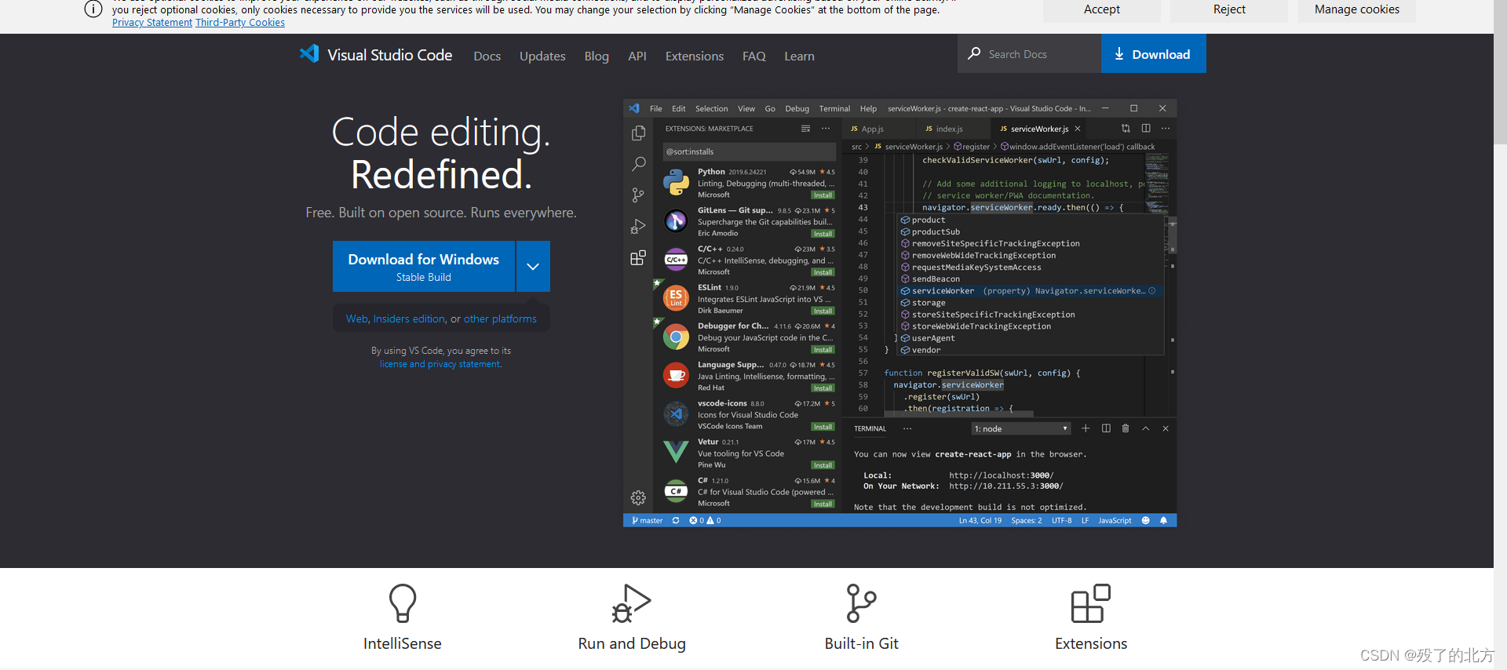
Task: Open the Privacy Statement link
Action: click(x=152, y=23)
